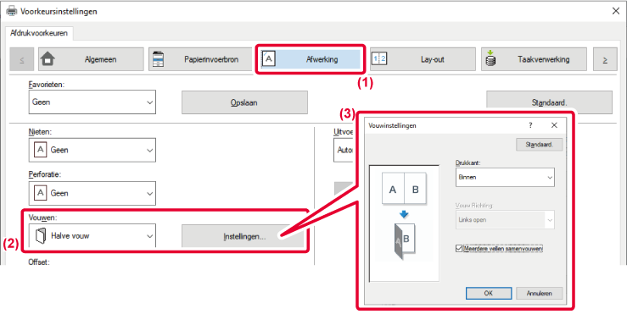The image size is (627, 314).
Task: Click the printer icon in title bar
Action: pyautogui.click(x=12, y=11)
